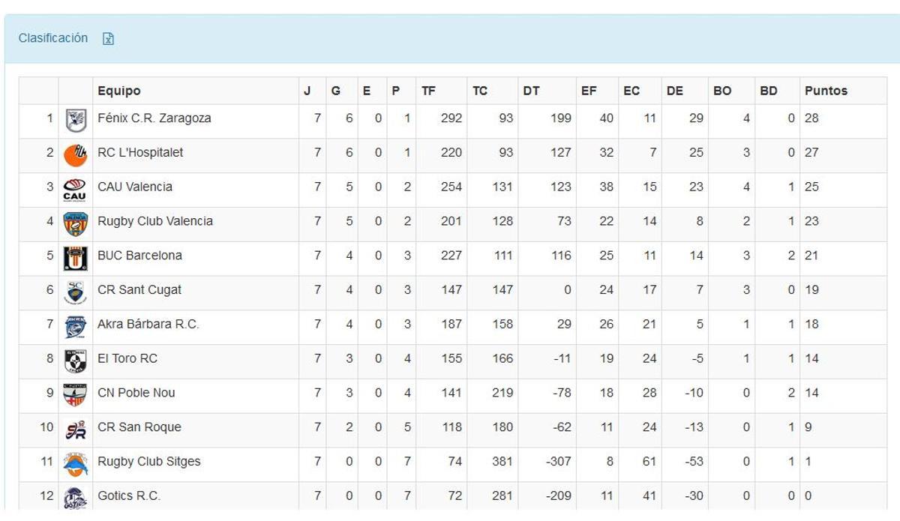This screenshot has height=521, width=900.
Task: Click the Fénix C.R. Zaragoza crest
Action: [x=74, y=118]
